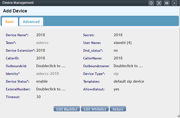This screenshot has width=180, height=118.
Task: Open the Edit Whitelist button
Action: 95,109
